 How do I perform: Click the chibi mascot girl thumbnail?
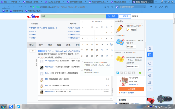(x=124, y=81)
